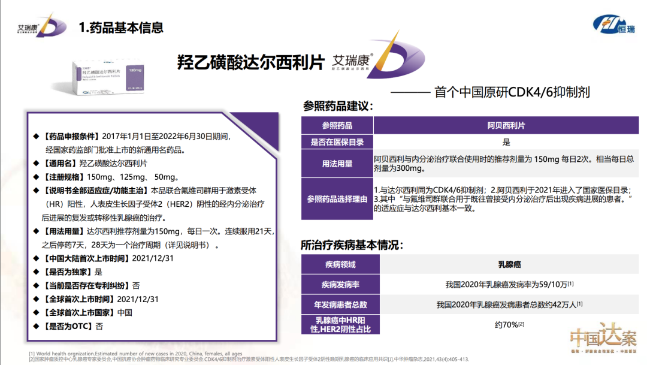Click the heading 1.药品基本信息

click(x=120, y=28)
